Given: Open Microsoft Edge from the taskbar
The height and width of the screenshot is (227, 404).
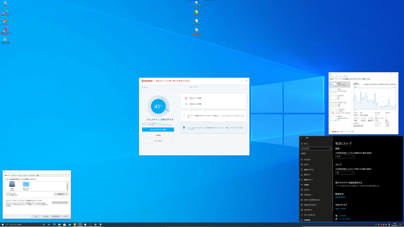Looking at the screenshot, I should [54, 224].
